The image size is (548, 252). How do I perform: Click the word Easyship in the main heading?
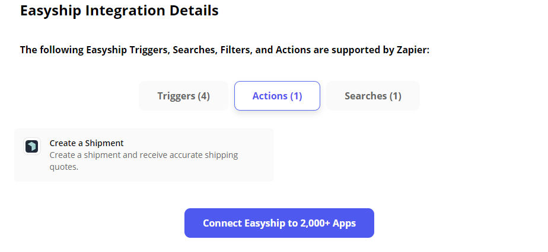click(53, 11)
